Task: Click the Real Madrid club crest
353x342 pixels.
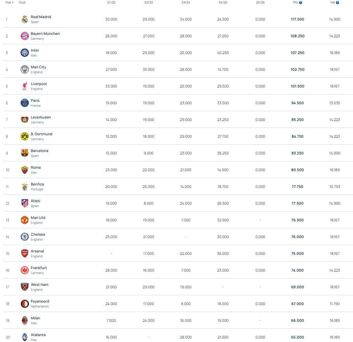Action: (24, 19)
